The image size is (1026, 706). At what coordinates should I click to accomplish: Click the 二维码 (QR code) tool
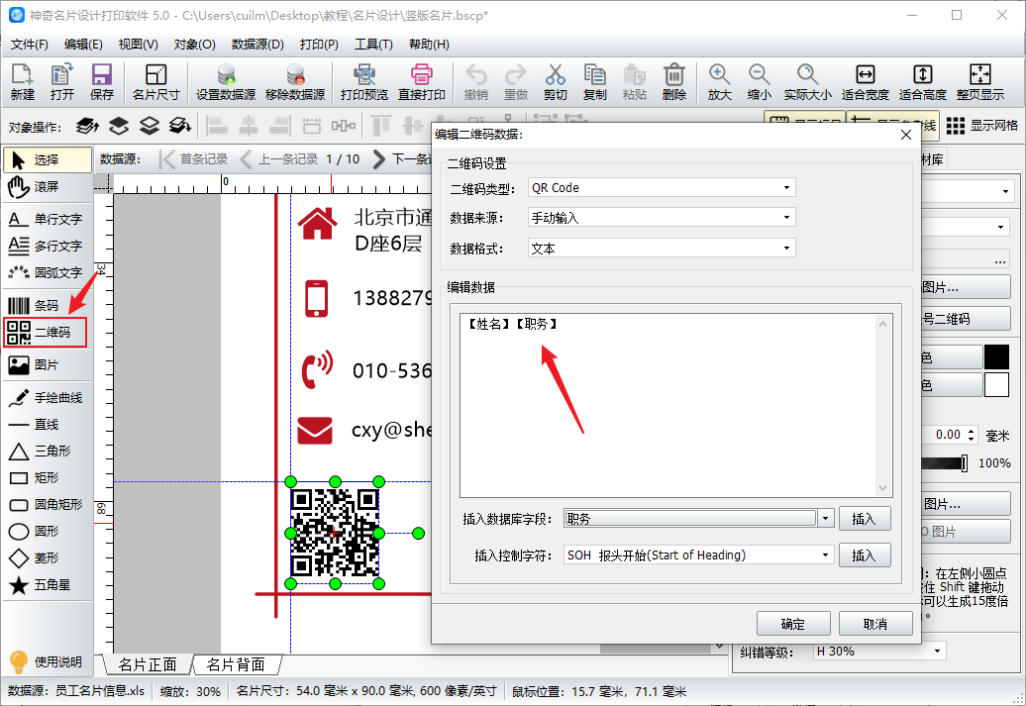45,333
